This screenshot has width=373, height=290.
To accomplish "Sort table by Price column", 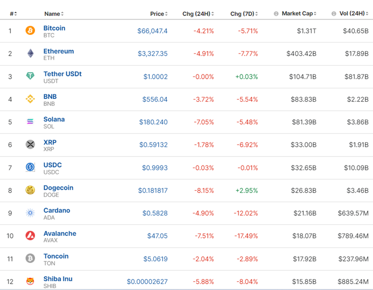I will click(159, 14).
